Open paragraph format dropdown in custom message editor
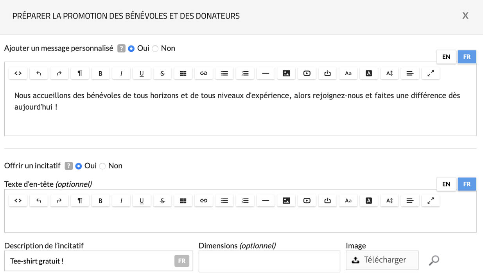The height and width of the screenshot is (278, 483). coord(80,73)
